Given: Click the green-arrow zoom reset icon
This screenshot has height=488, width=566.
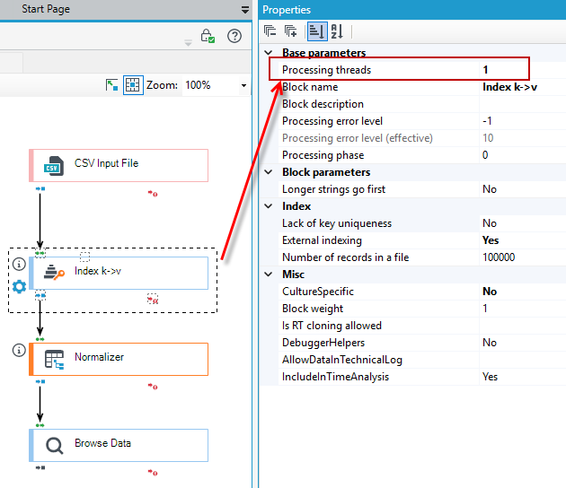Looking at the screenshot, I should tap(111, 85).
